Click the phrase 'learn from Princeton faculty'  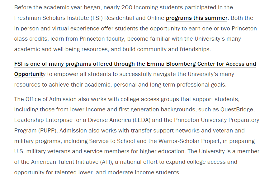point(88,39)
